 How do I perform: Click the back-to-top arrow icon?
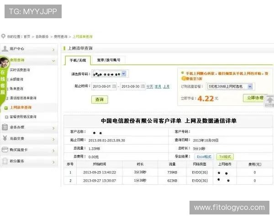tap(269, 100)
